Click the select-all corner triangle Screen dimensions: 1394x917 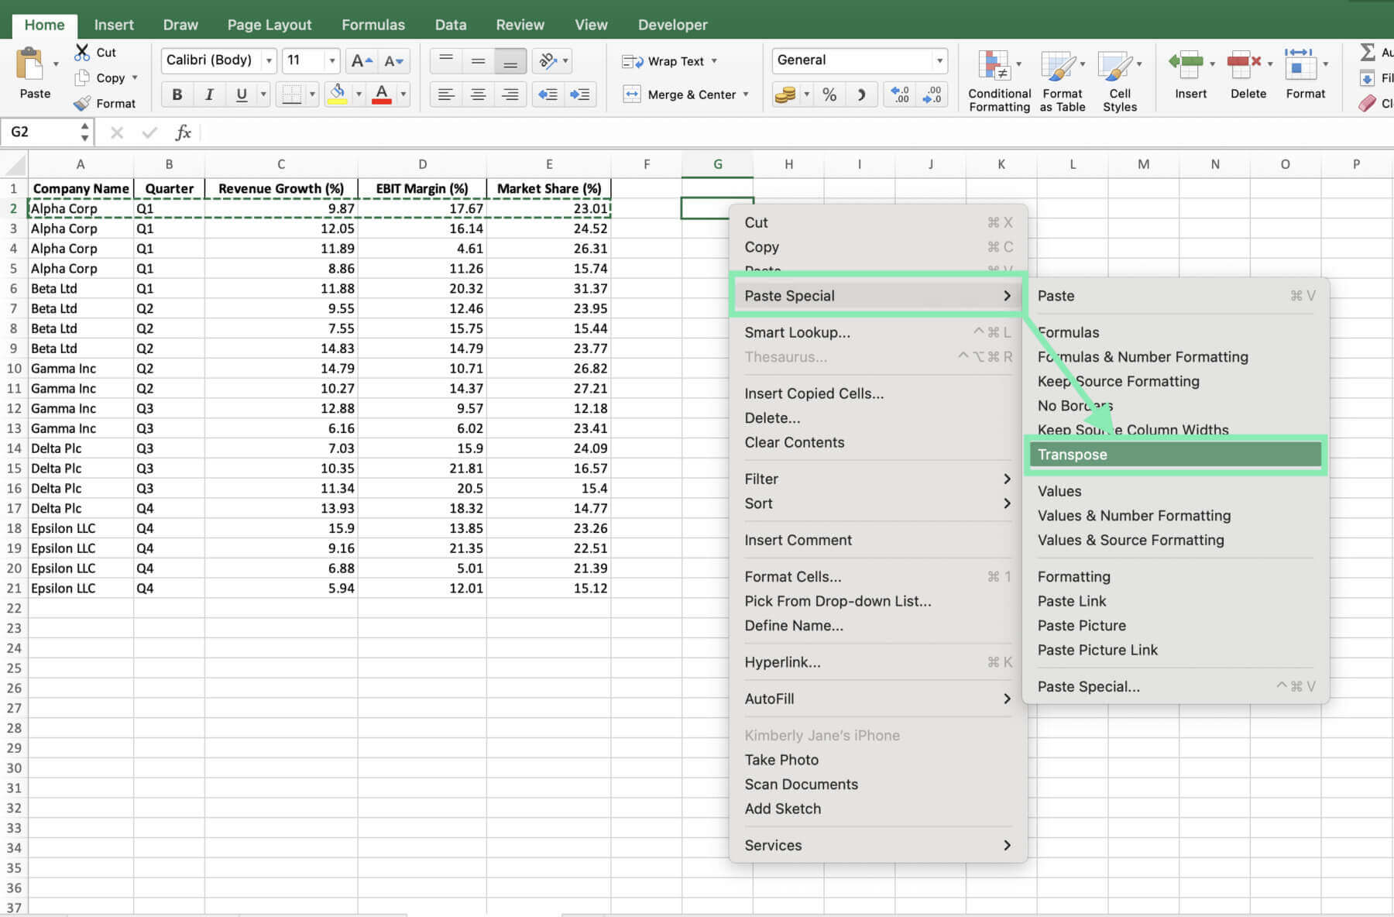click(15, 164)
